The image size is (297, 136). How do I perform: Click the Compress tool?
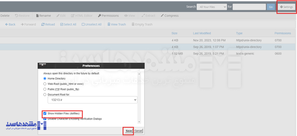pyautogui.click(x=170, y=16)
